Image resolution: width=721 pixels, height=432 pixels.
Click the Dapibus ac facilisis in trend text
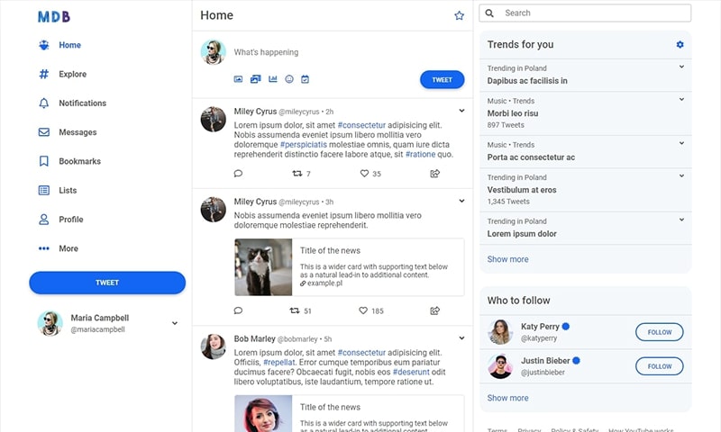coord(527,81)
